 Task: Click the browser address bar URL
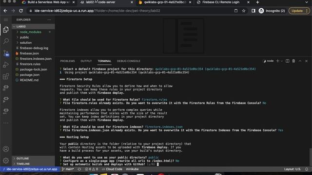[x=97, y=11]
